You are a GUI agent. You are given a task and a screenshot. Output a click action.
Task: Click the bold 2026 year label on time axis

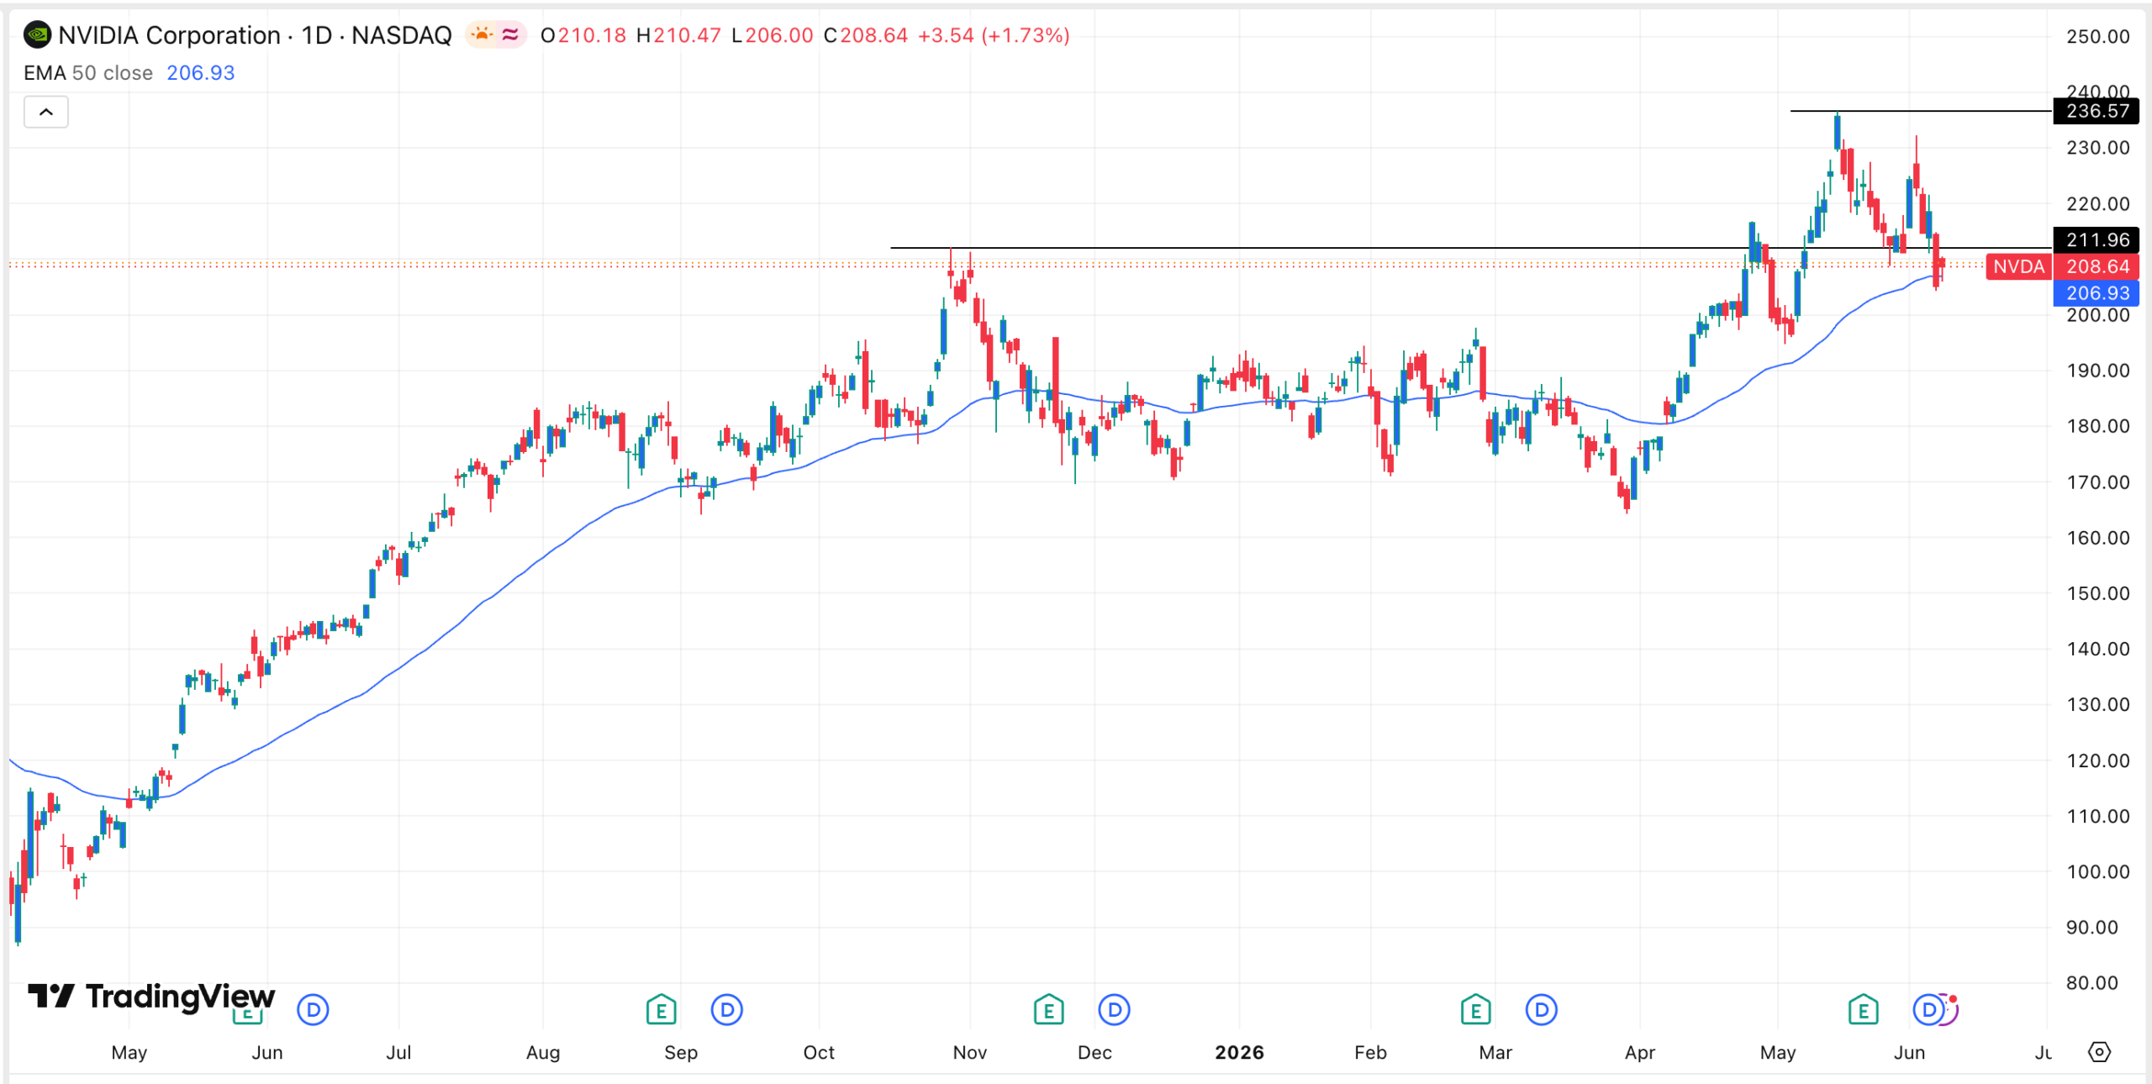coord(1239,1052)
